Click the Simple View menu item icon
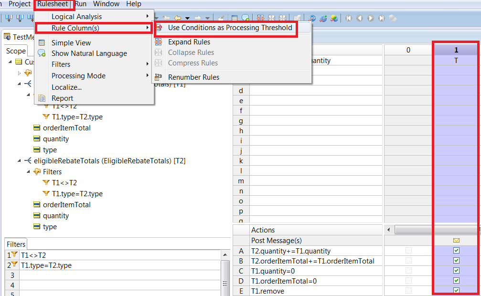 click(x=42, y=42)
